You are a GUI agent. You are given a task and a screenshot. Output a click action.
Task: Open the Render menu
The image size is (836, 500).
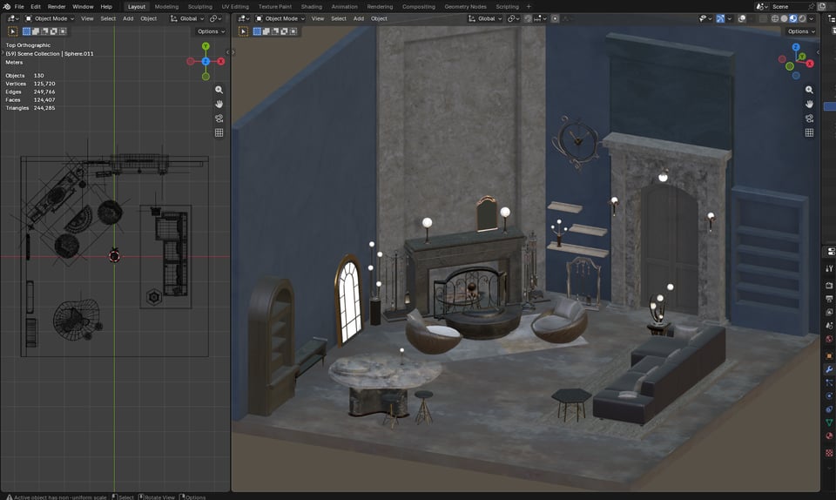coord(57,6)
